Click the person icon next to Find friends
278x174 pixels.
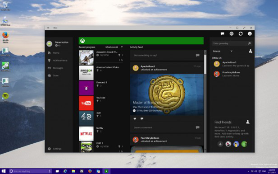(248, 122)
